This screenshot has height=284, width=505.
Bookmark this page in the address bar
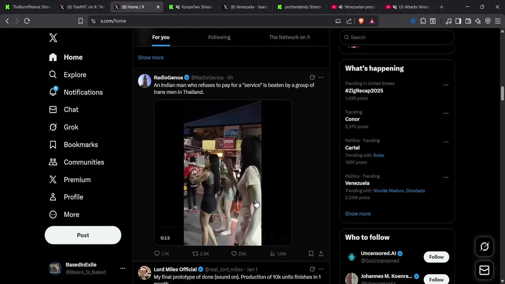(x=80, y=21)
